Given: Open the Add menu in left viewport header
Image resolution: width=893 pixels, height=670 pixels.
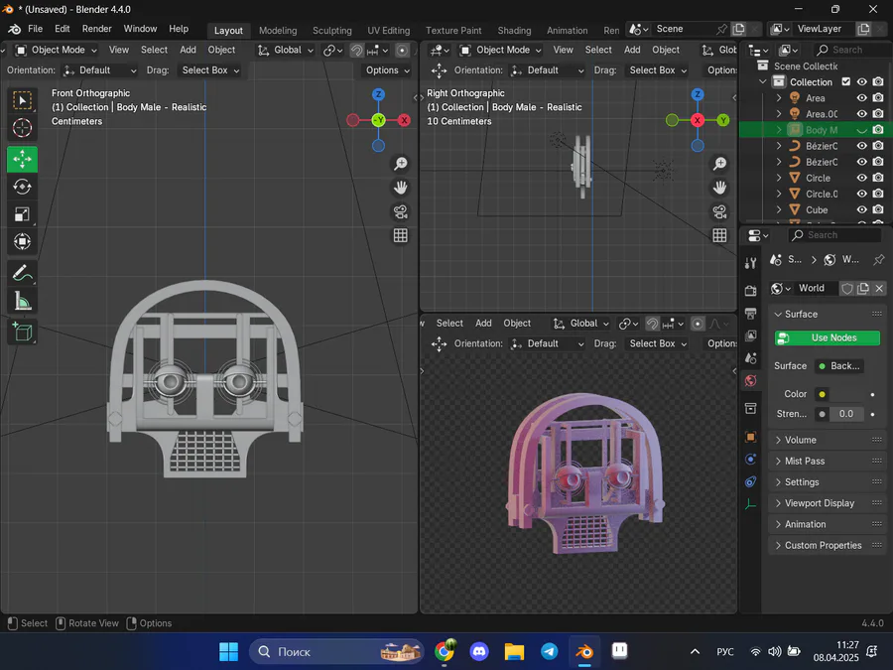Looking at the screenshot, I should tap(188, 50).
